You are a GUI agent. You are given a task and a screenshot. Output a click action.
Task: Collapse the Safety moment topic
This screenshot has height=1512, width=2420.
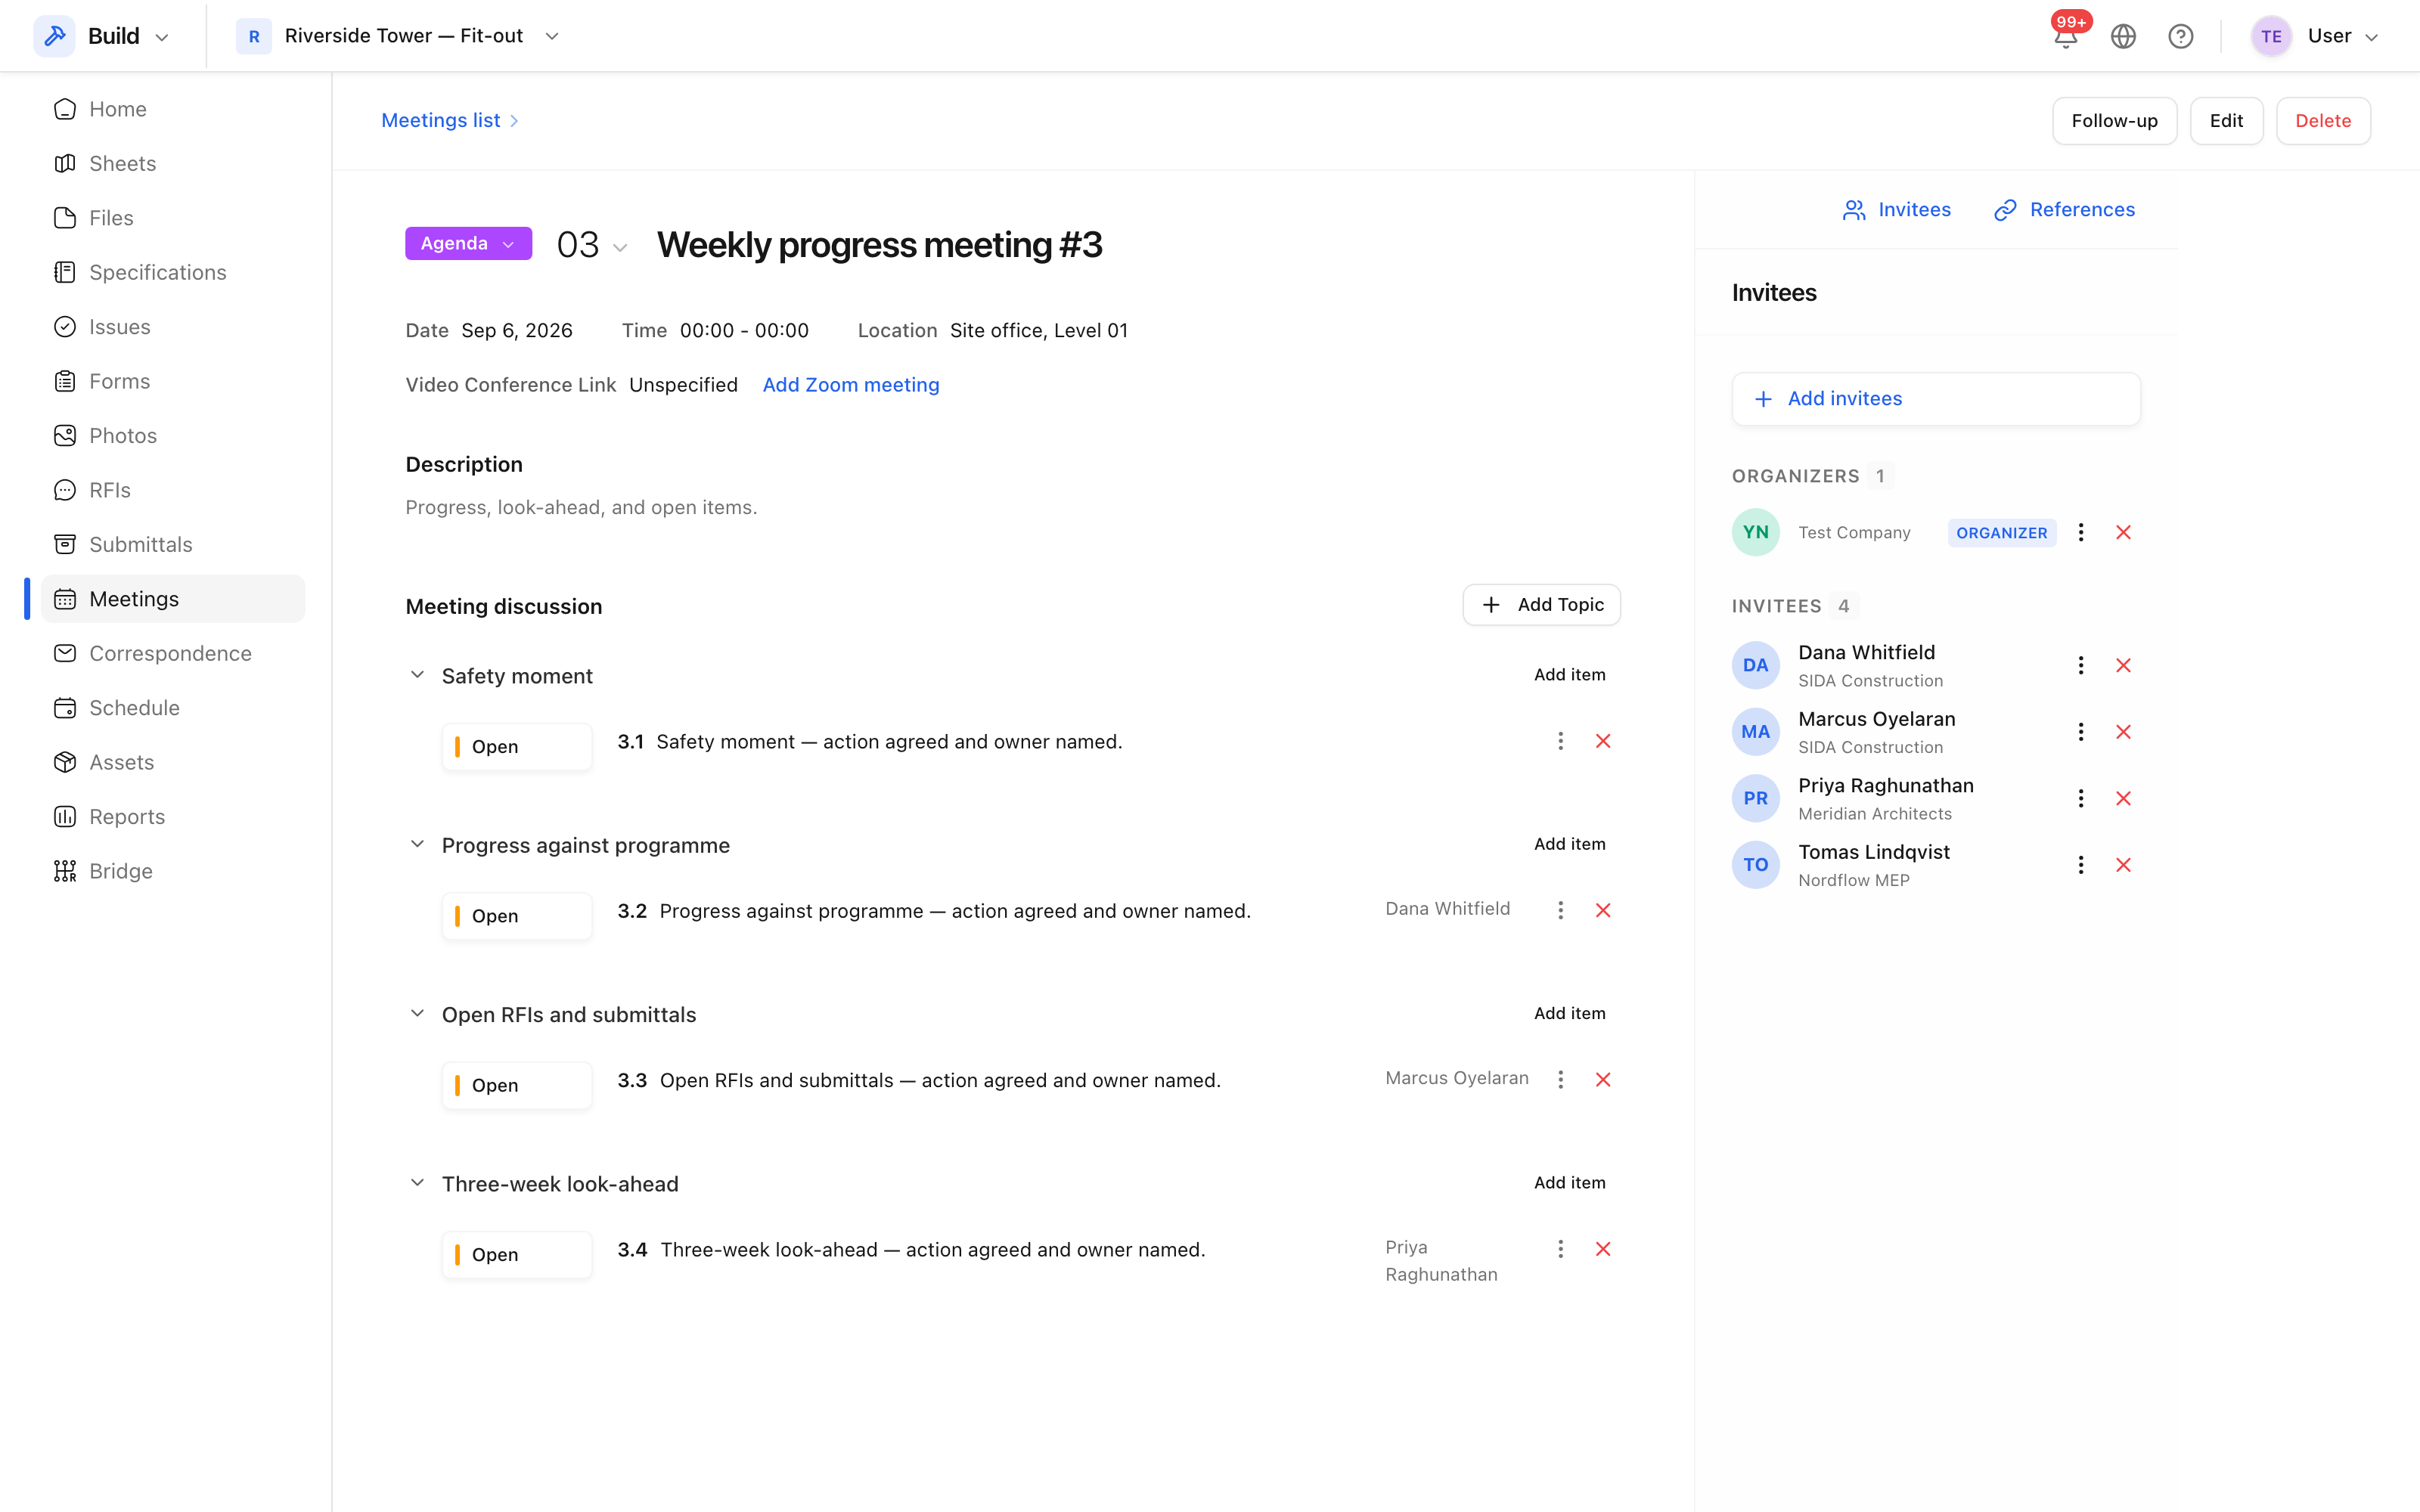point(417,675)
